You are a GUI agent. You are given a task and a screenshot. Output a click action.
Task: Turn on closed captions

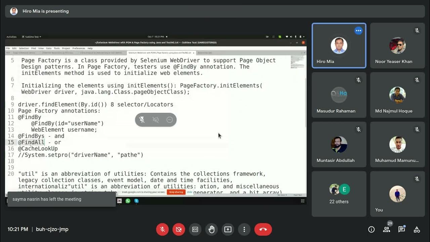pyautogui.click(x=195, y=229)
